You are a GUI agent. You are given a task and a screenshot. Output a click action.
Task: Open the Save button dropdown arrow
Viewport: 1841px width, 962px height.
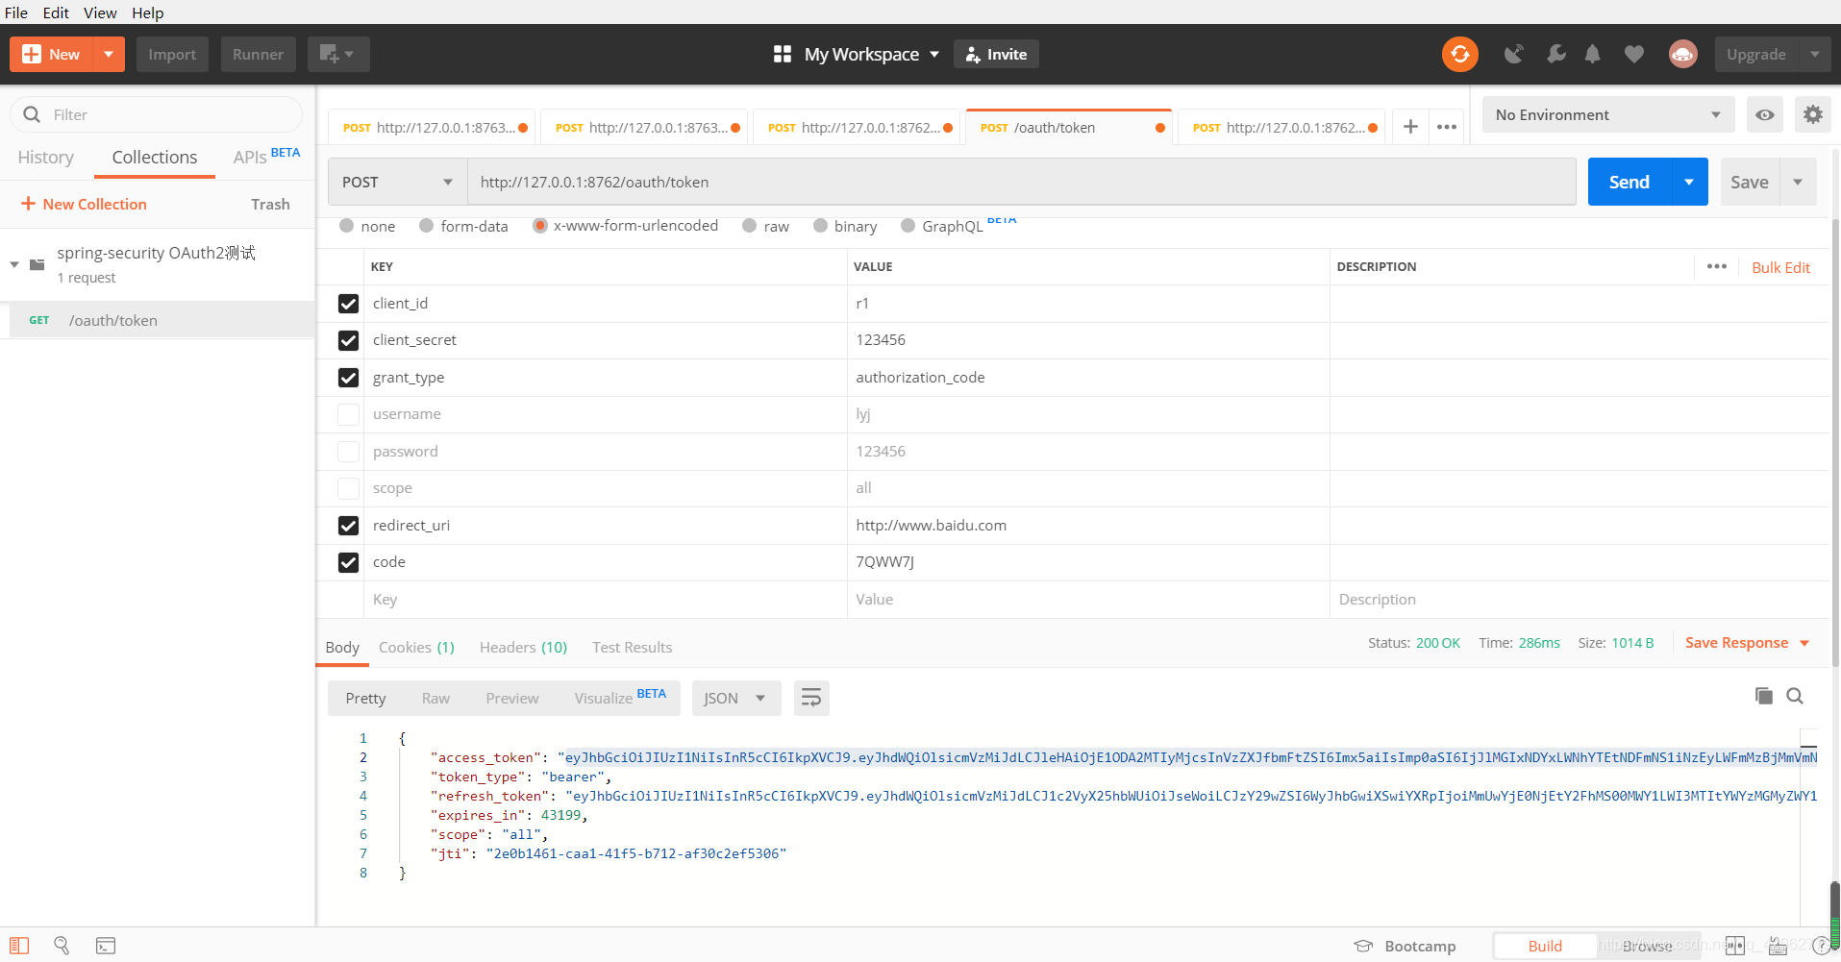[x=1798, y=182]
